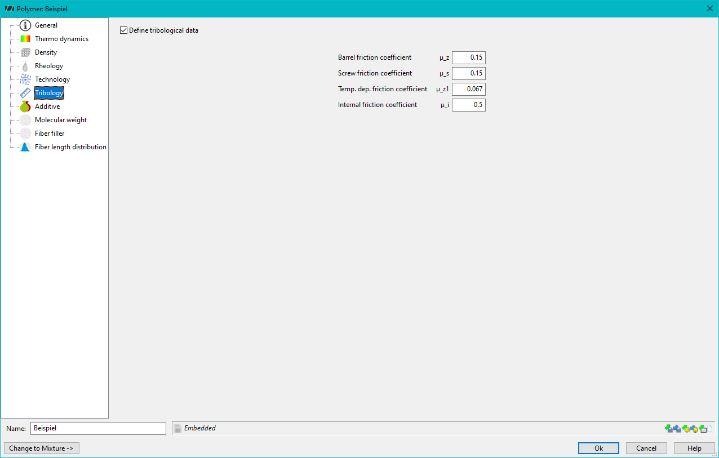Click the Ok button
Viewport: 719px width, 458px height.
coord(598,448)
